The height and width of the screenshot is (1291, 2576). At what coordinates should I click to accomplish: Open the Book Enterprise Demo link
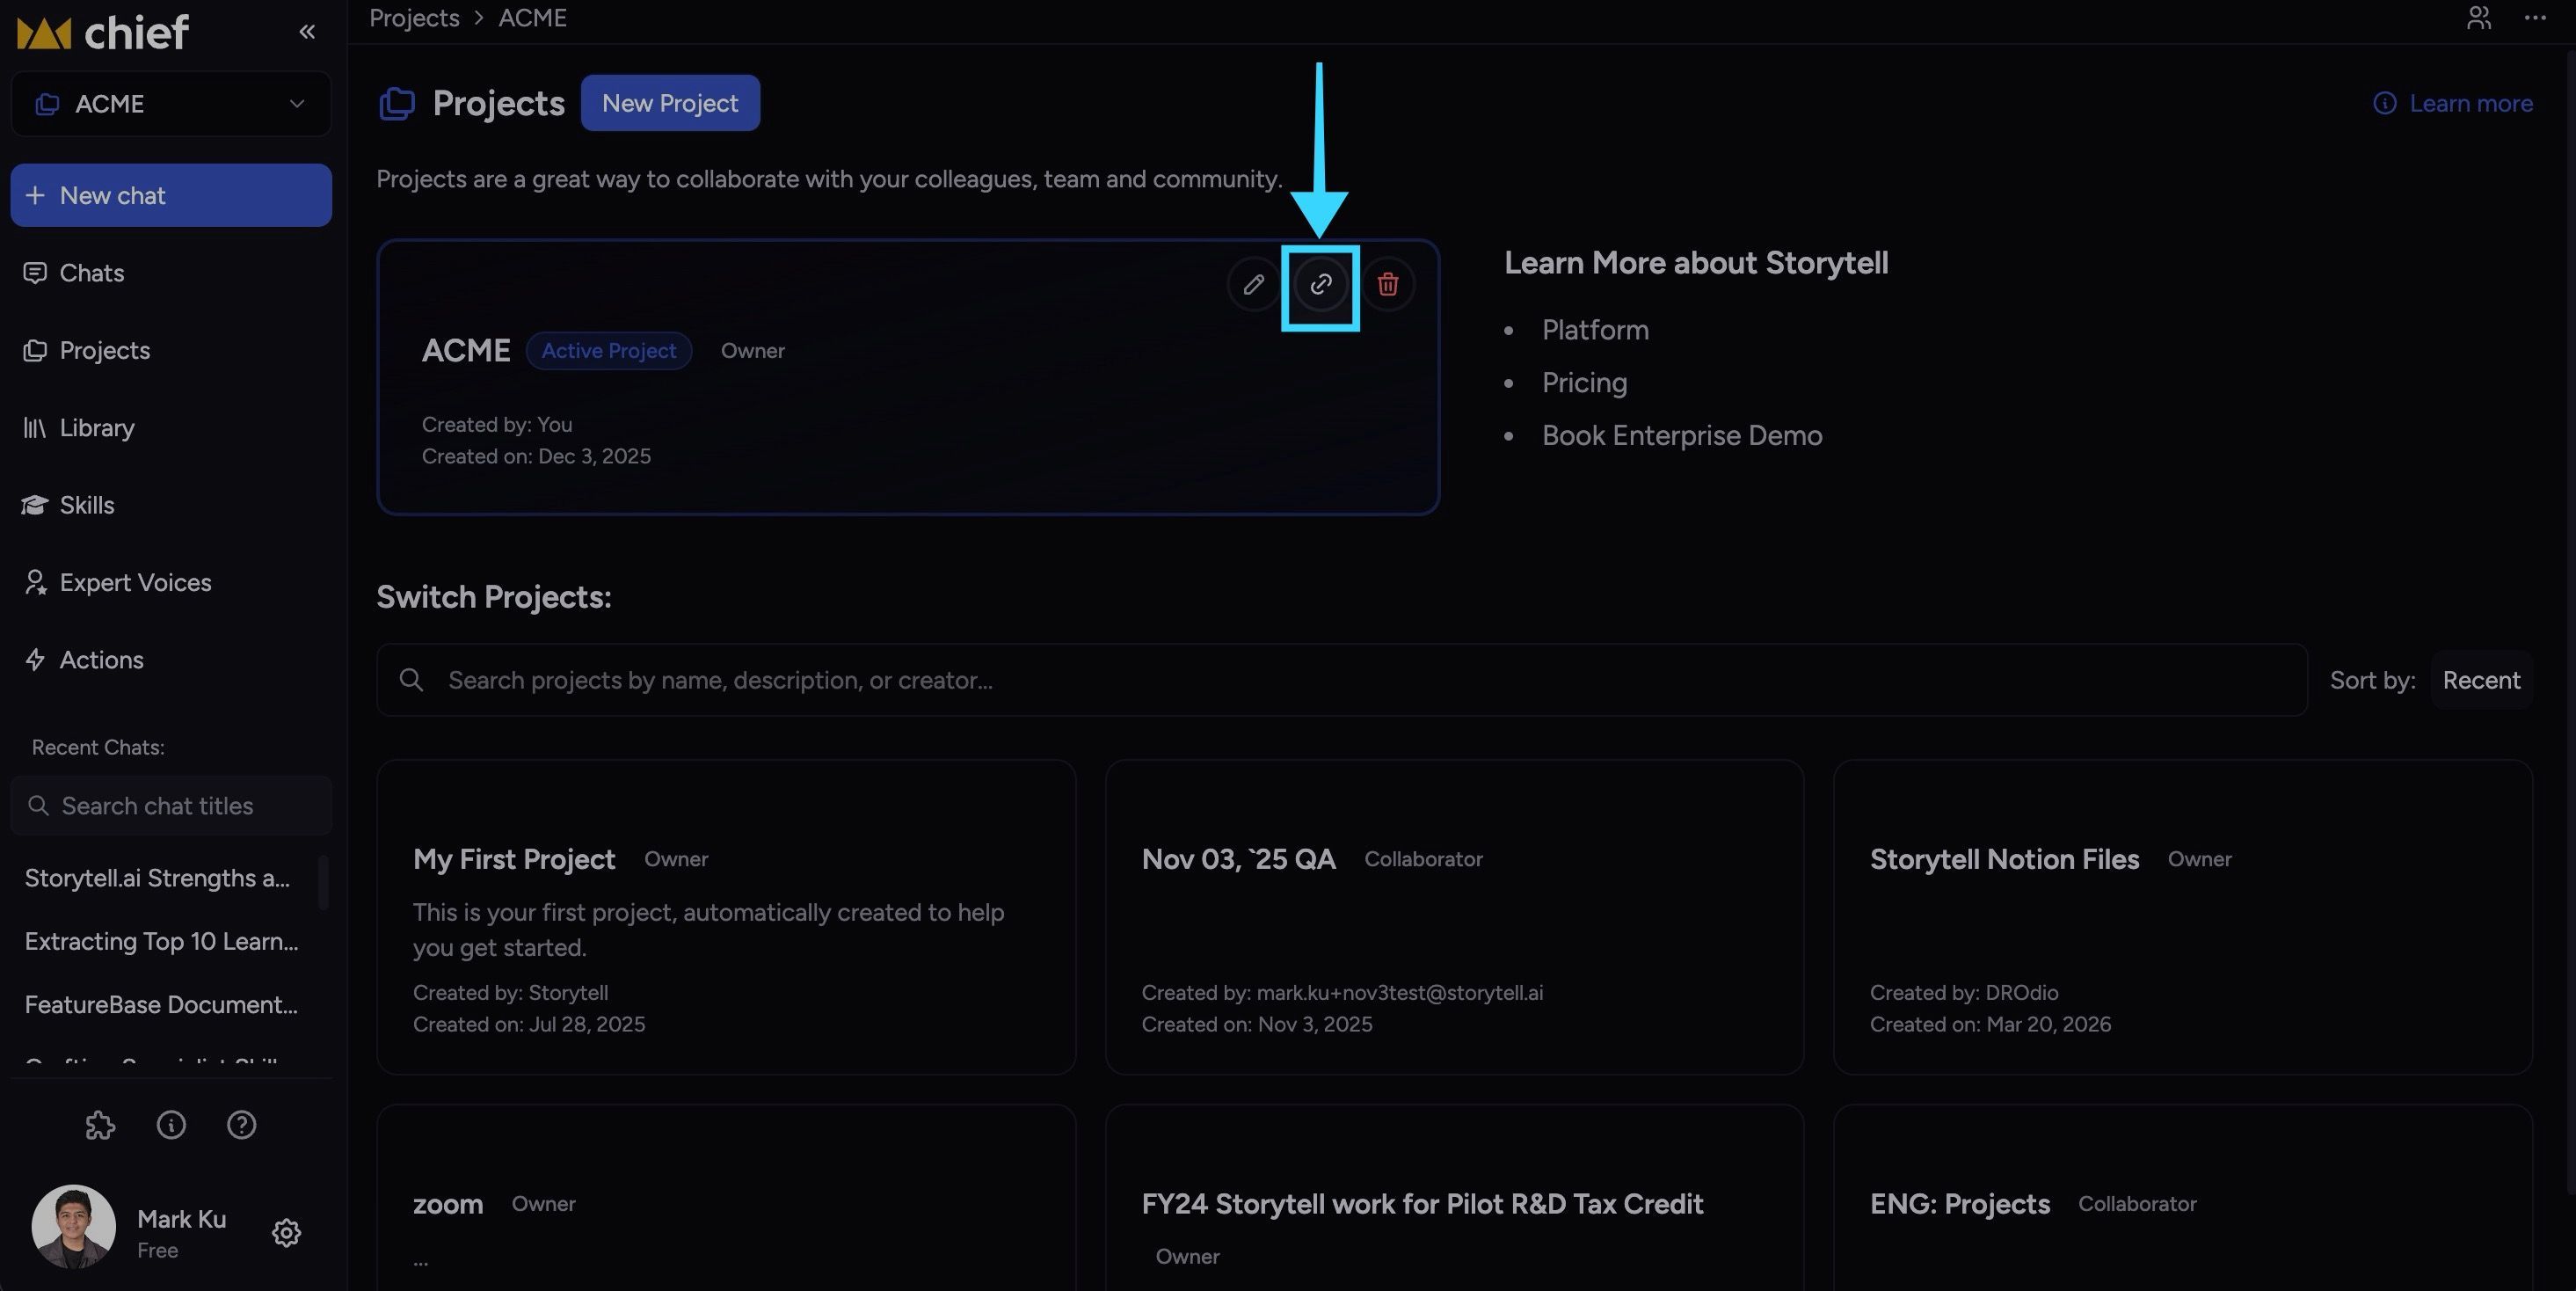1682,436
